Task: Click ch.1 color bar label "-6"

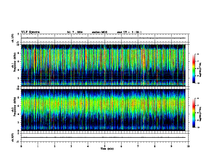Action: click(x=198, y=54)
